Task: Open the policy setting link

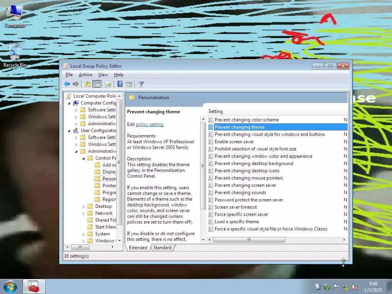Action: pos(150,124)
